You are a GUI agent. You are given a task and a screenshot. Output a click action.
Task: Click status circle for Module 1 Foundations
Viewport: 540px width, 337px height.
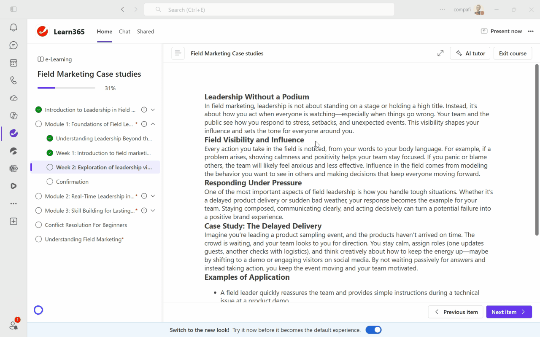click(x=39, y=124)
